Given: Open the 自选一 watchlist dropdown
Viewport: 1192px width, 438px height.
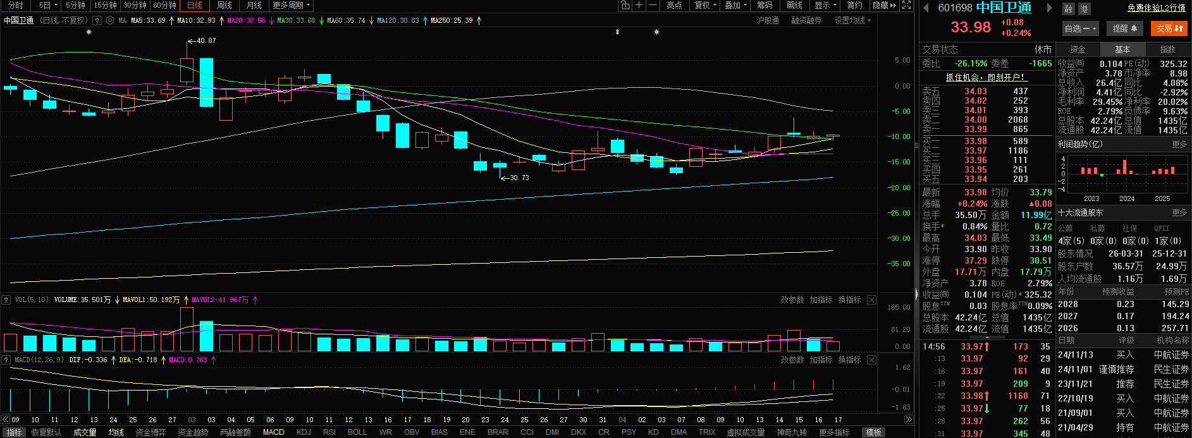Looking at the screenshot, I should (x=1081, y=28).
